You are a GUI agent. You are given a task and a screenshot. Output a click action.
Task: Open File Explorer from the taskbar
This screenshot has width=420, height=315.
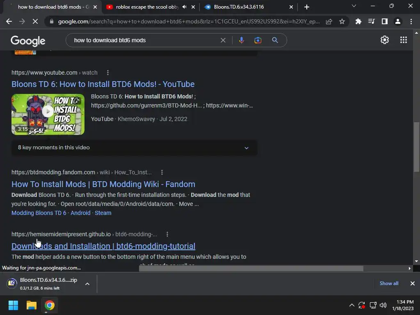[x=31, y=305]
